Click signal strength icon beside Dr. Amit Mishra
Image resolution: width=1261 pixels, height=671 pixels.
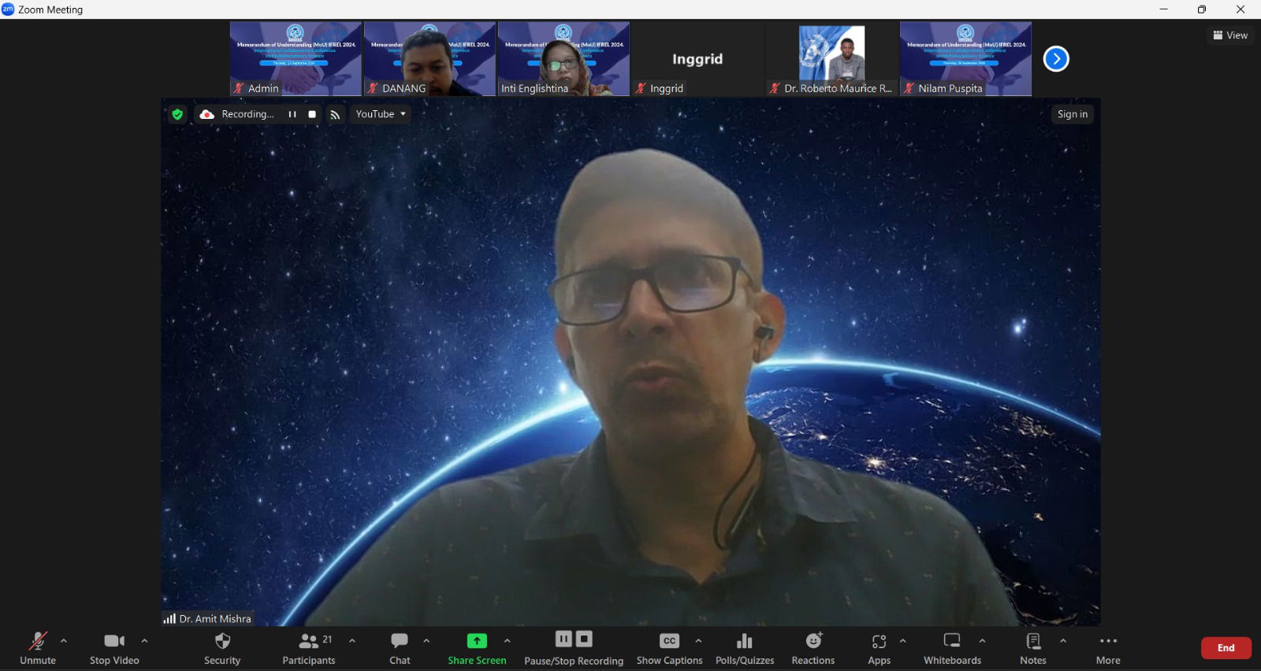[x=169, y=619]
